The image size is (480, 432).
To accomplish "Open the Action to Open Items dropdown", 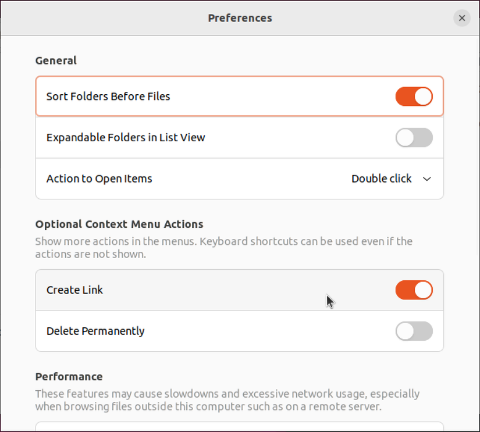I will tap(391, 178).
